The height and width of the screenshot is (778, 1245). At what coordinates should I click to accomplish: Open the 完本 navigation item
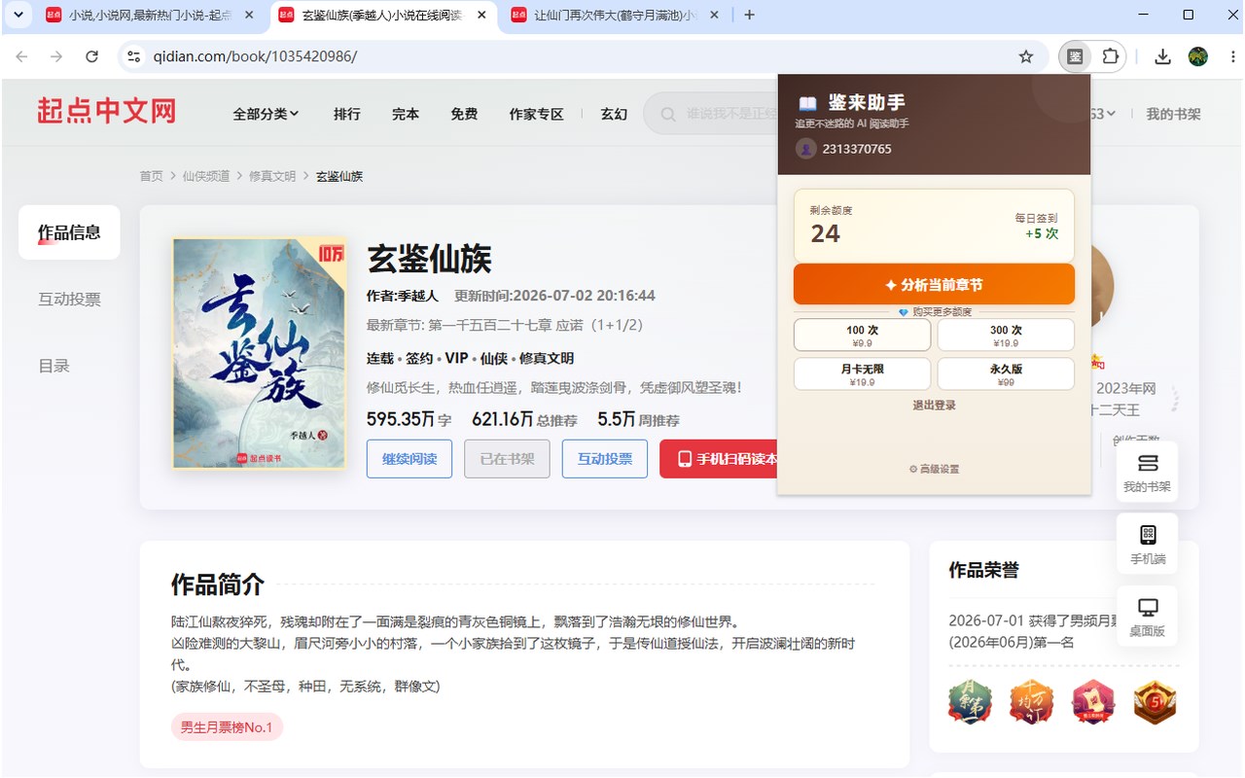pos(406,114)
